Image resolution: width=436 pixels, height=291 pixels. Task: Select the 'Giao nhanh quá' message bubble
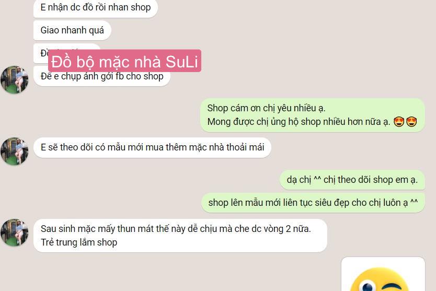tap(72, 30)
